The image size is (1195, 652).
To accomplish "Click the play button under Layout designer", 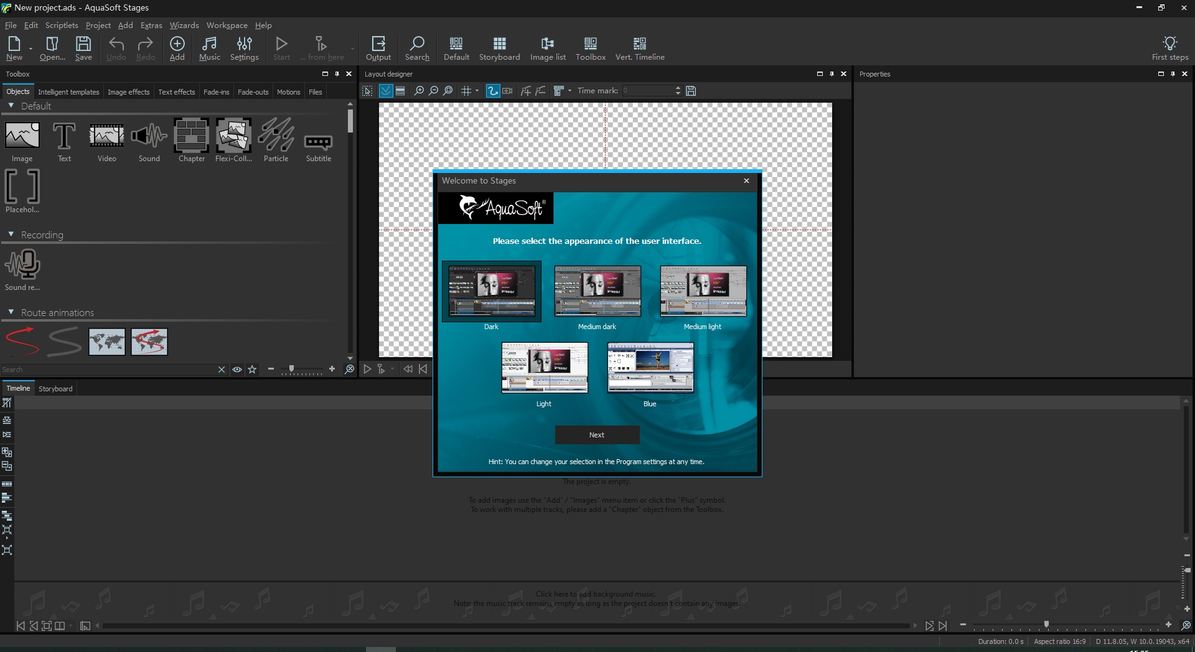I will [367, 369].
